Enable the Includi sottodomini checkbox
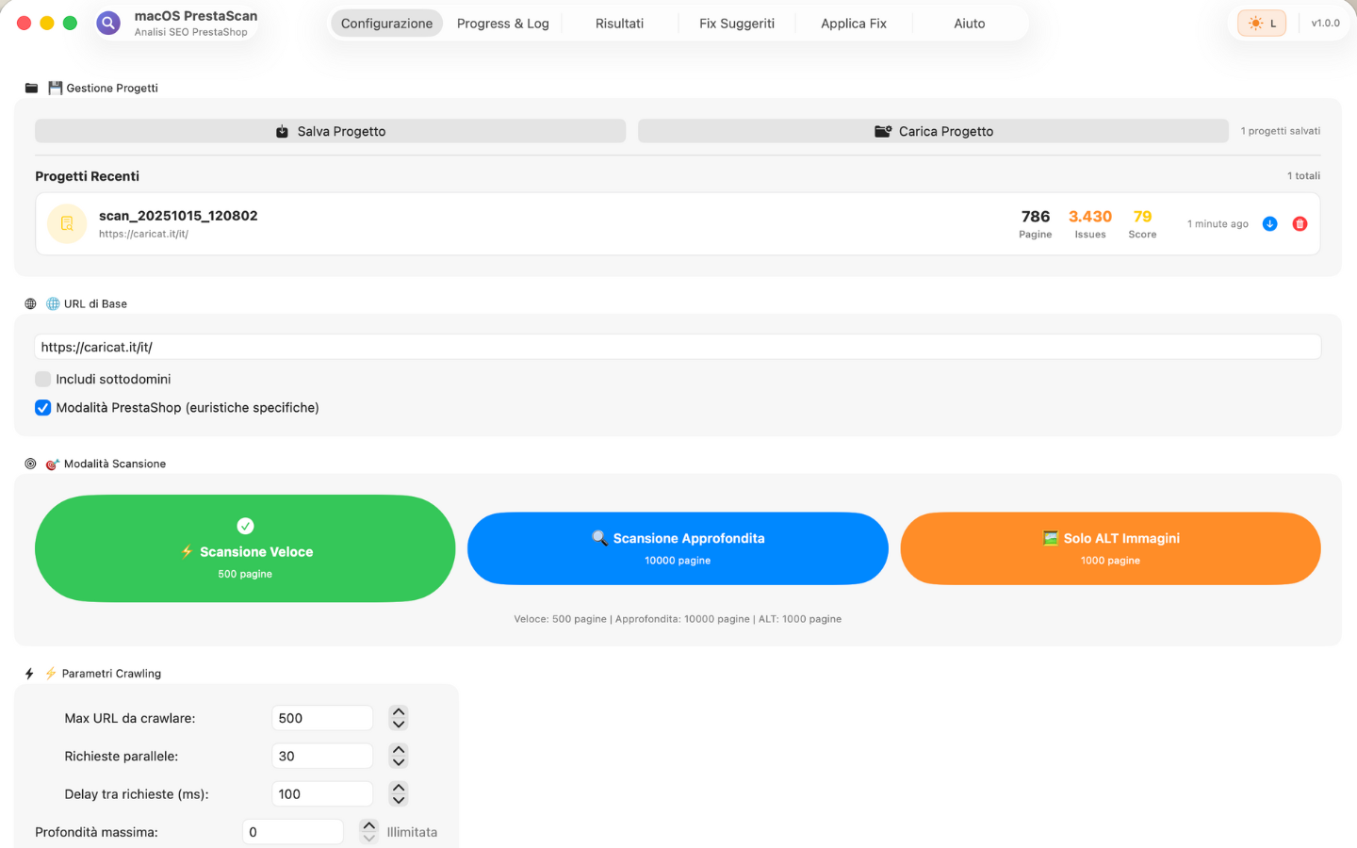Viewport: 1357px width, 848px height. (42, 379)
